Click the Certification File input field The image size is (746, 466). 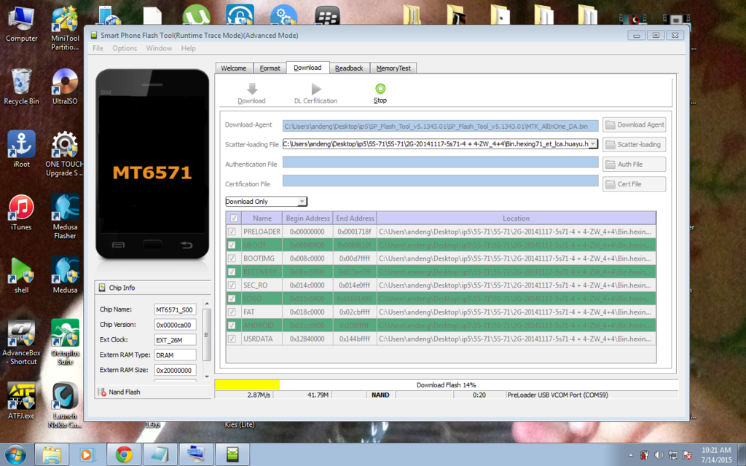point(441,181)
